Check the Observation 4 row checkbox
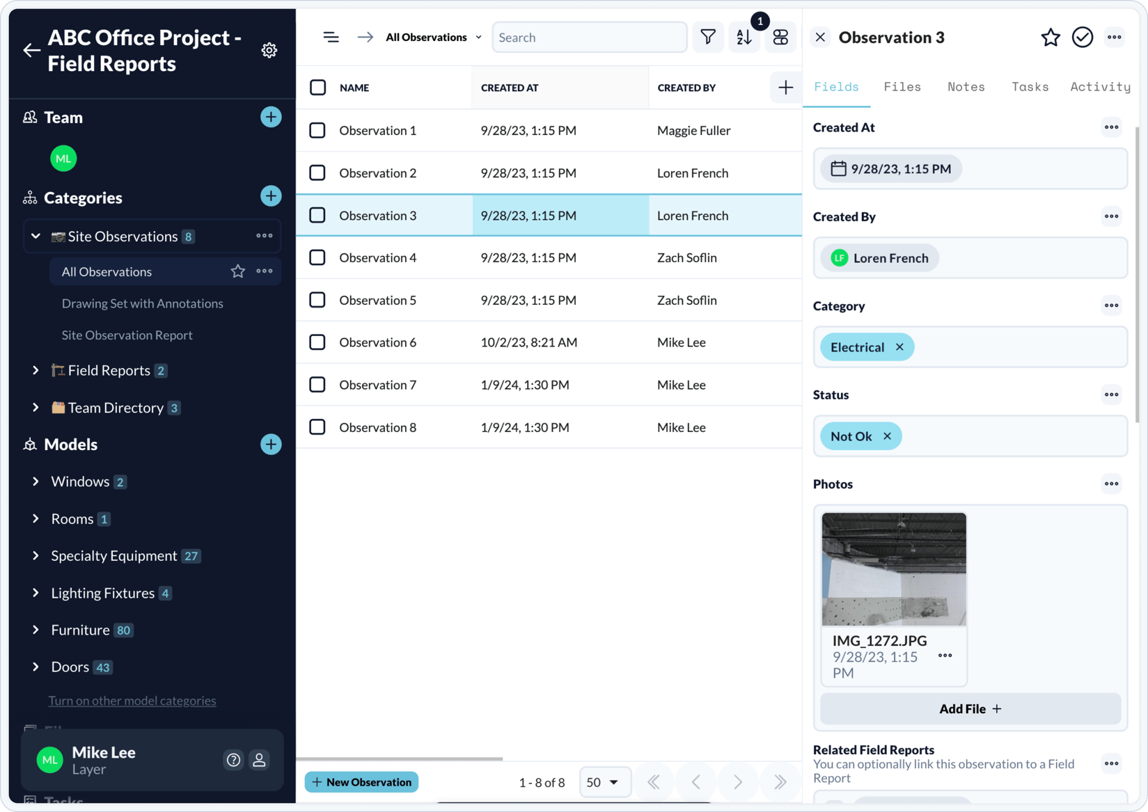The width and height of the screenshot is (1148, 812). (x=317, y=257)
